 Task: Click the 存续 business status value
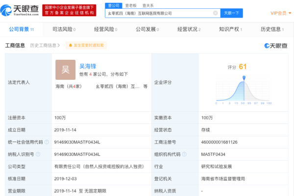205,130
